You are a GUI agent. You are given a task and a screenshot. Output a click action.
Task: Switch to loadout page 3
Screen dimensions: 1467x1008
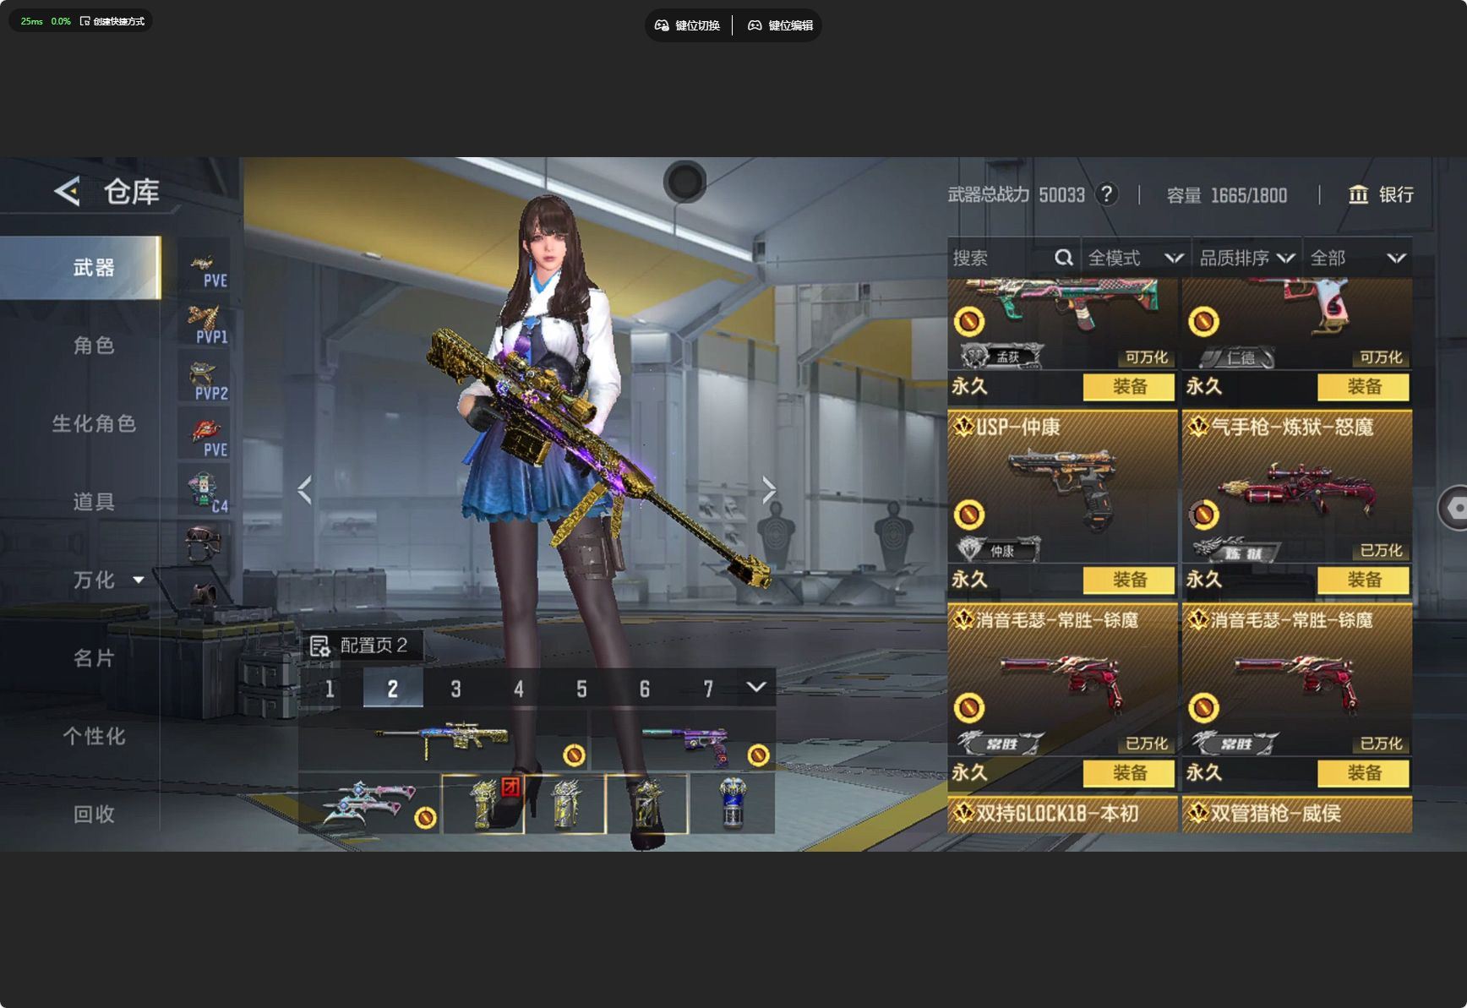[455, 689]
